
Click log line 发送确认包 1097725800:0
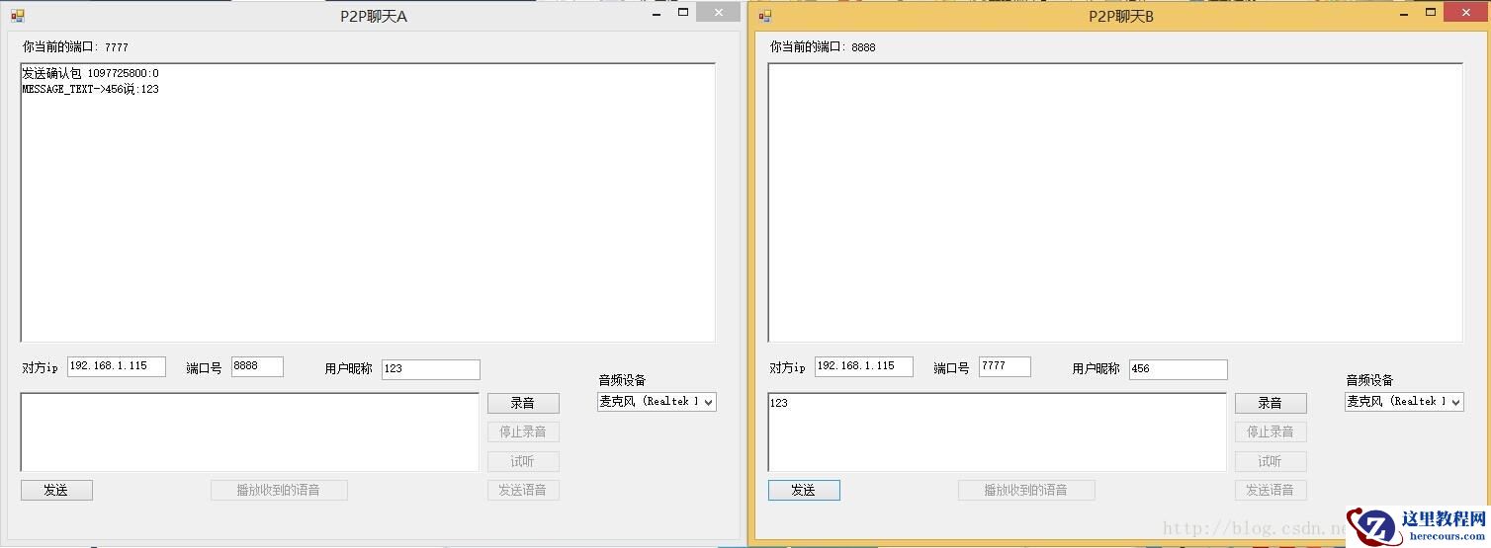click(90, 74)
